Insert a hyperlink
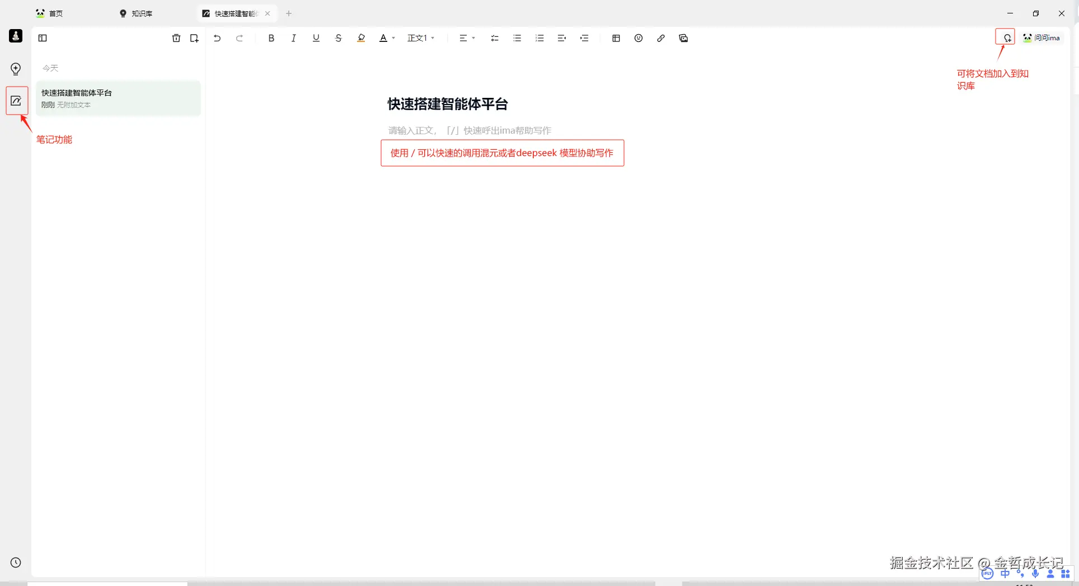The image size is (1079, 586). [x=661, y=38]
